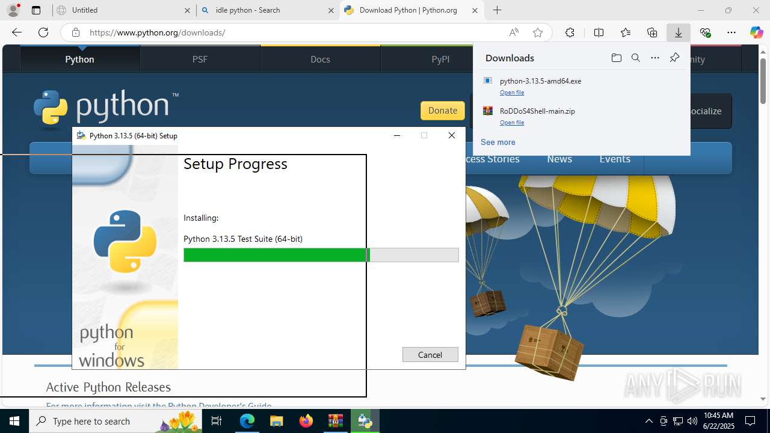
Task: Open the News menu item
Action: 559,159
